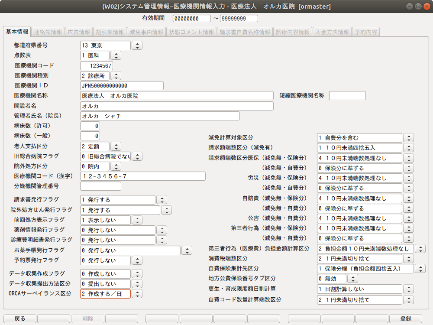Open the データ収集作成フラグ dropdown arrow
This screenshot has width=433, height=325.
pyautogui.click(x=137, y=273)
